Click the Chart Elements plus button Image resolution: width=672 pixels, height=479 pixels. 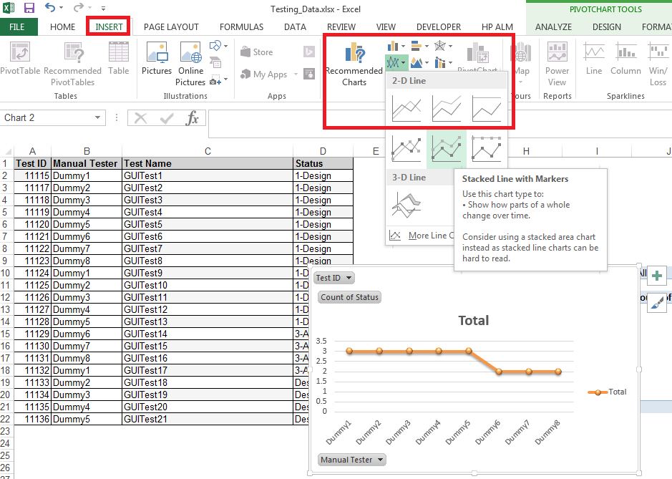(x=657, y=276)
